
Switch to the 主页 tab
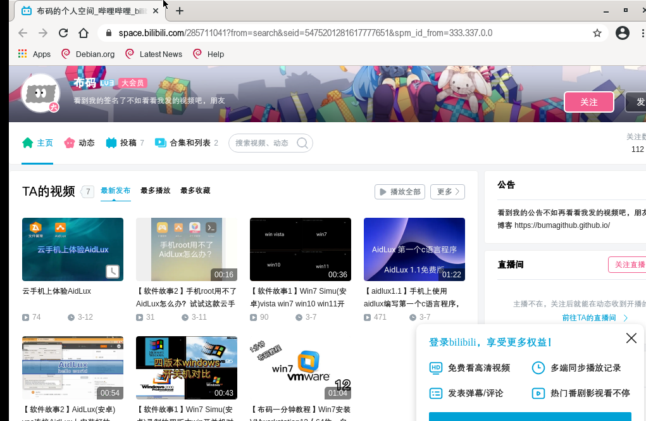tap(37, 143)
